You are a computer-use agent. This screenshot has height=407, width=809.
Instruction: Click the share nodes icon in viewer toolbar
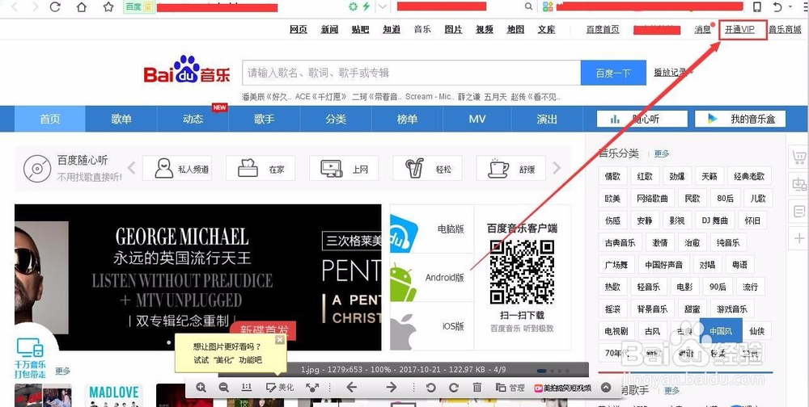pyautogui.click(x=312, y=388)
